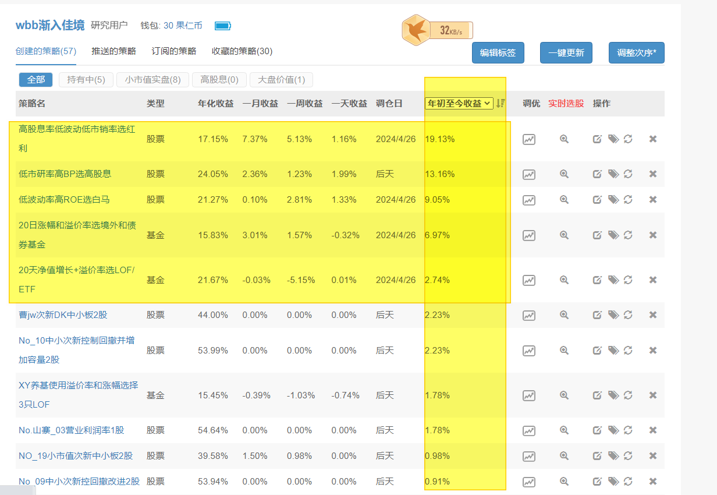The height and width of the screenshot is (495, 717).
Task: Open strategy NO_19小市值次新中小板2股
Action: click(x=76, y=456)
